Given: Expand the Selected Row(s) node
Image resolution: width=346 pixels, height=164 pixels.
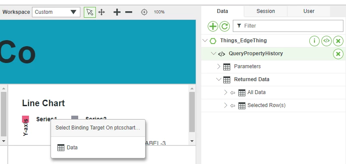Looking at the screenshot, I should [x=225, y=105].
